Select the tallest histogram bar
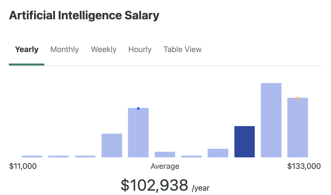Screen dimensions: 331x195 coord(271,120)
